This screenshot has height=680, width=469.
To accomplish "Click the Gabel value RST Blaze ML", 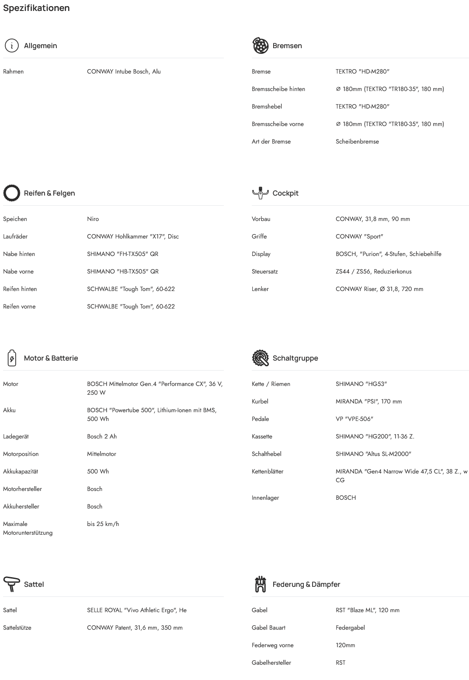I will (367, 610).
